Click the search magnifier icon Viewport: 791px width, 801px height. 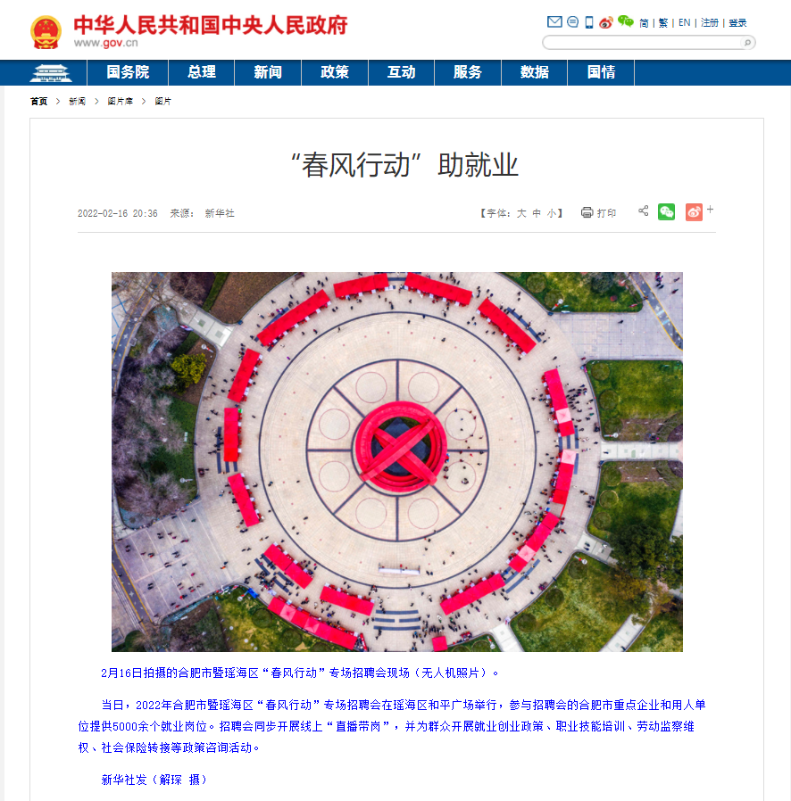[747, 43]
